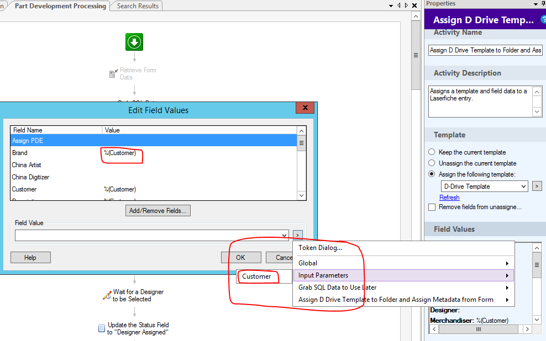Select the Assign PDE field row
Image resolution: width=546 pixels, height=341 pixels.
pyautogui.click(x=153, y=141)
